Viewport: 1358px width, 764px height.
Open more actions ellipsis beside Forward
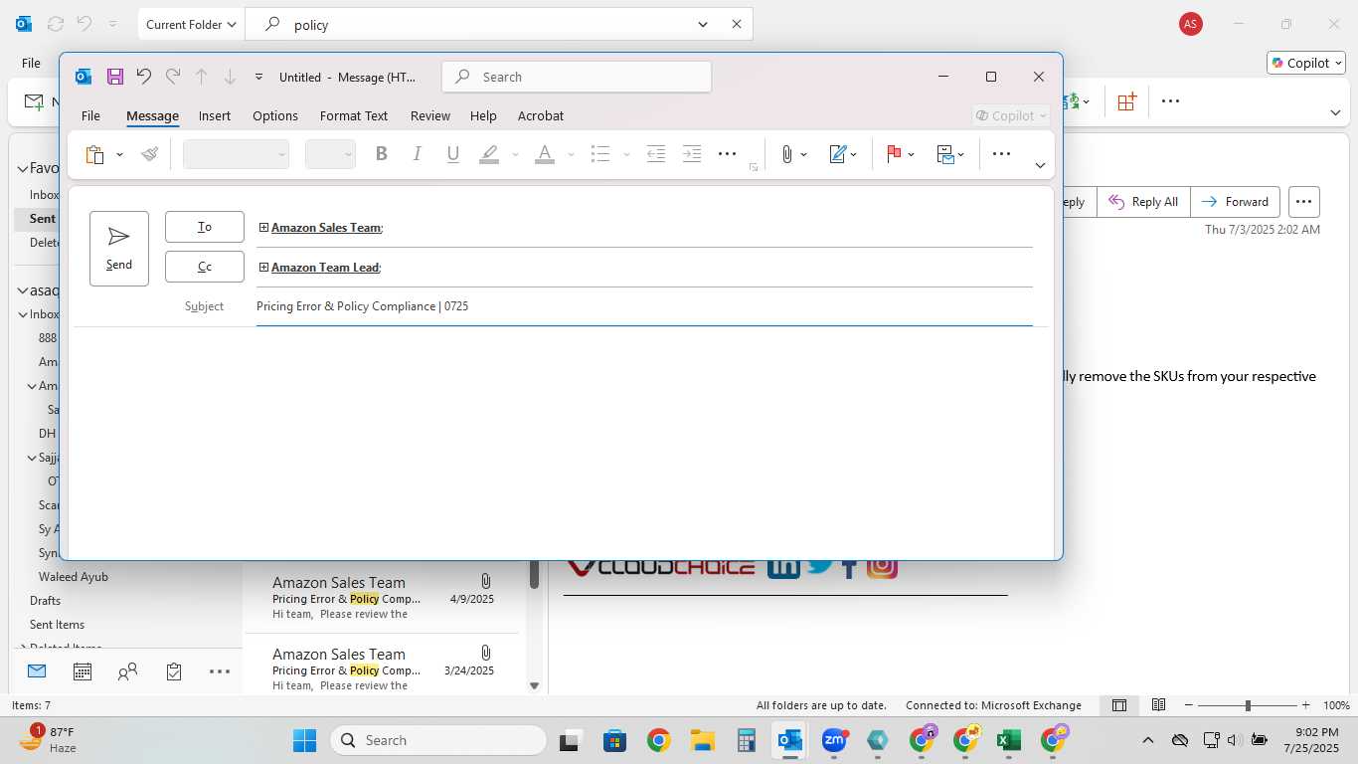1304,202
